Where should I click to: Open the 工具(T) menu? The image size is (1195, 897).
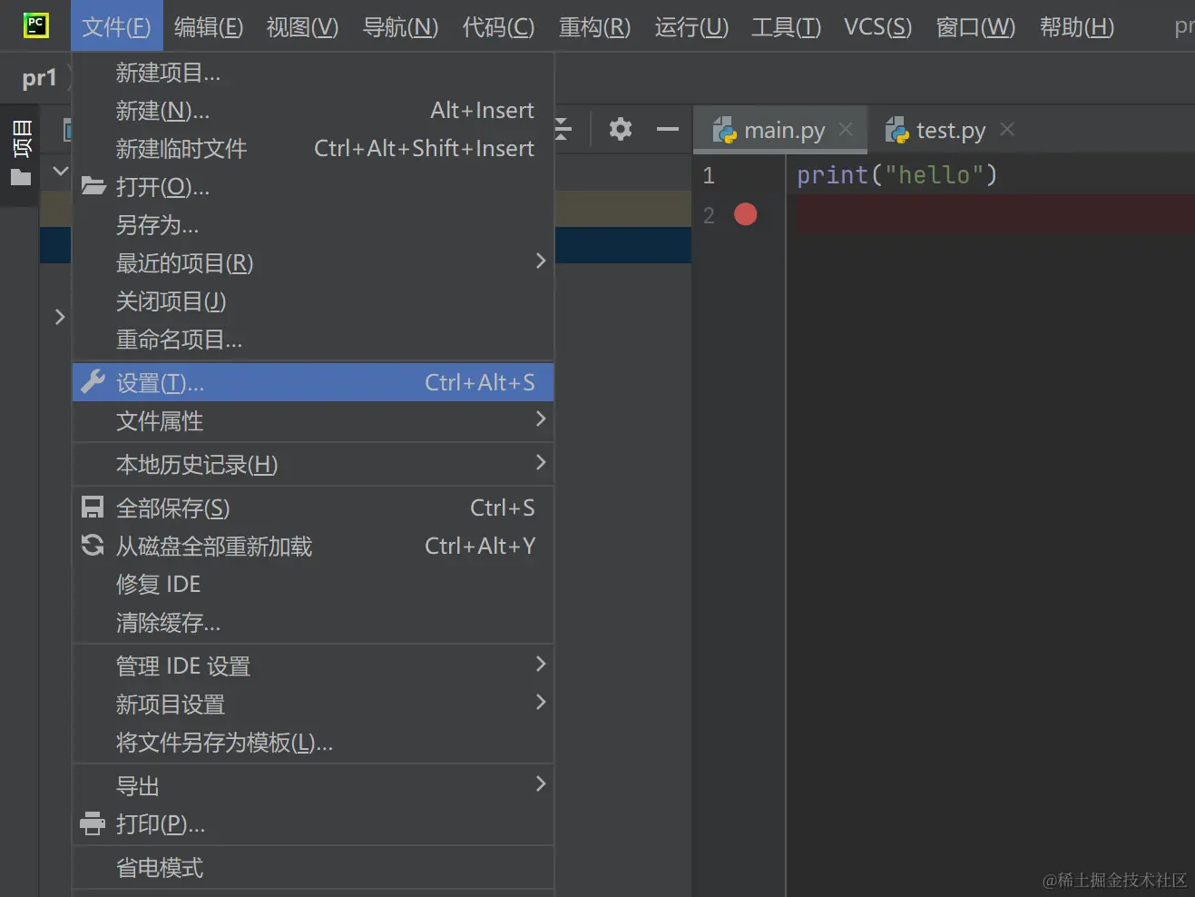coord(786,26)
